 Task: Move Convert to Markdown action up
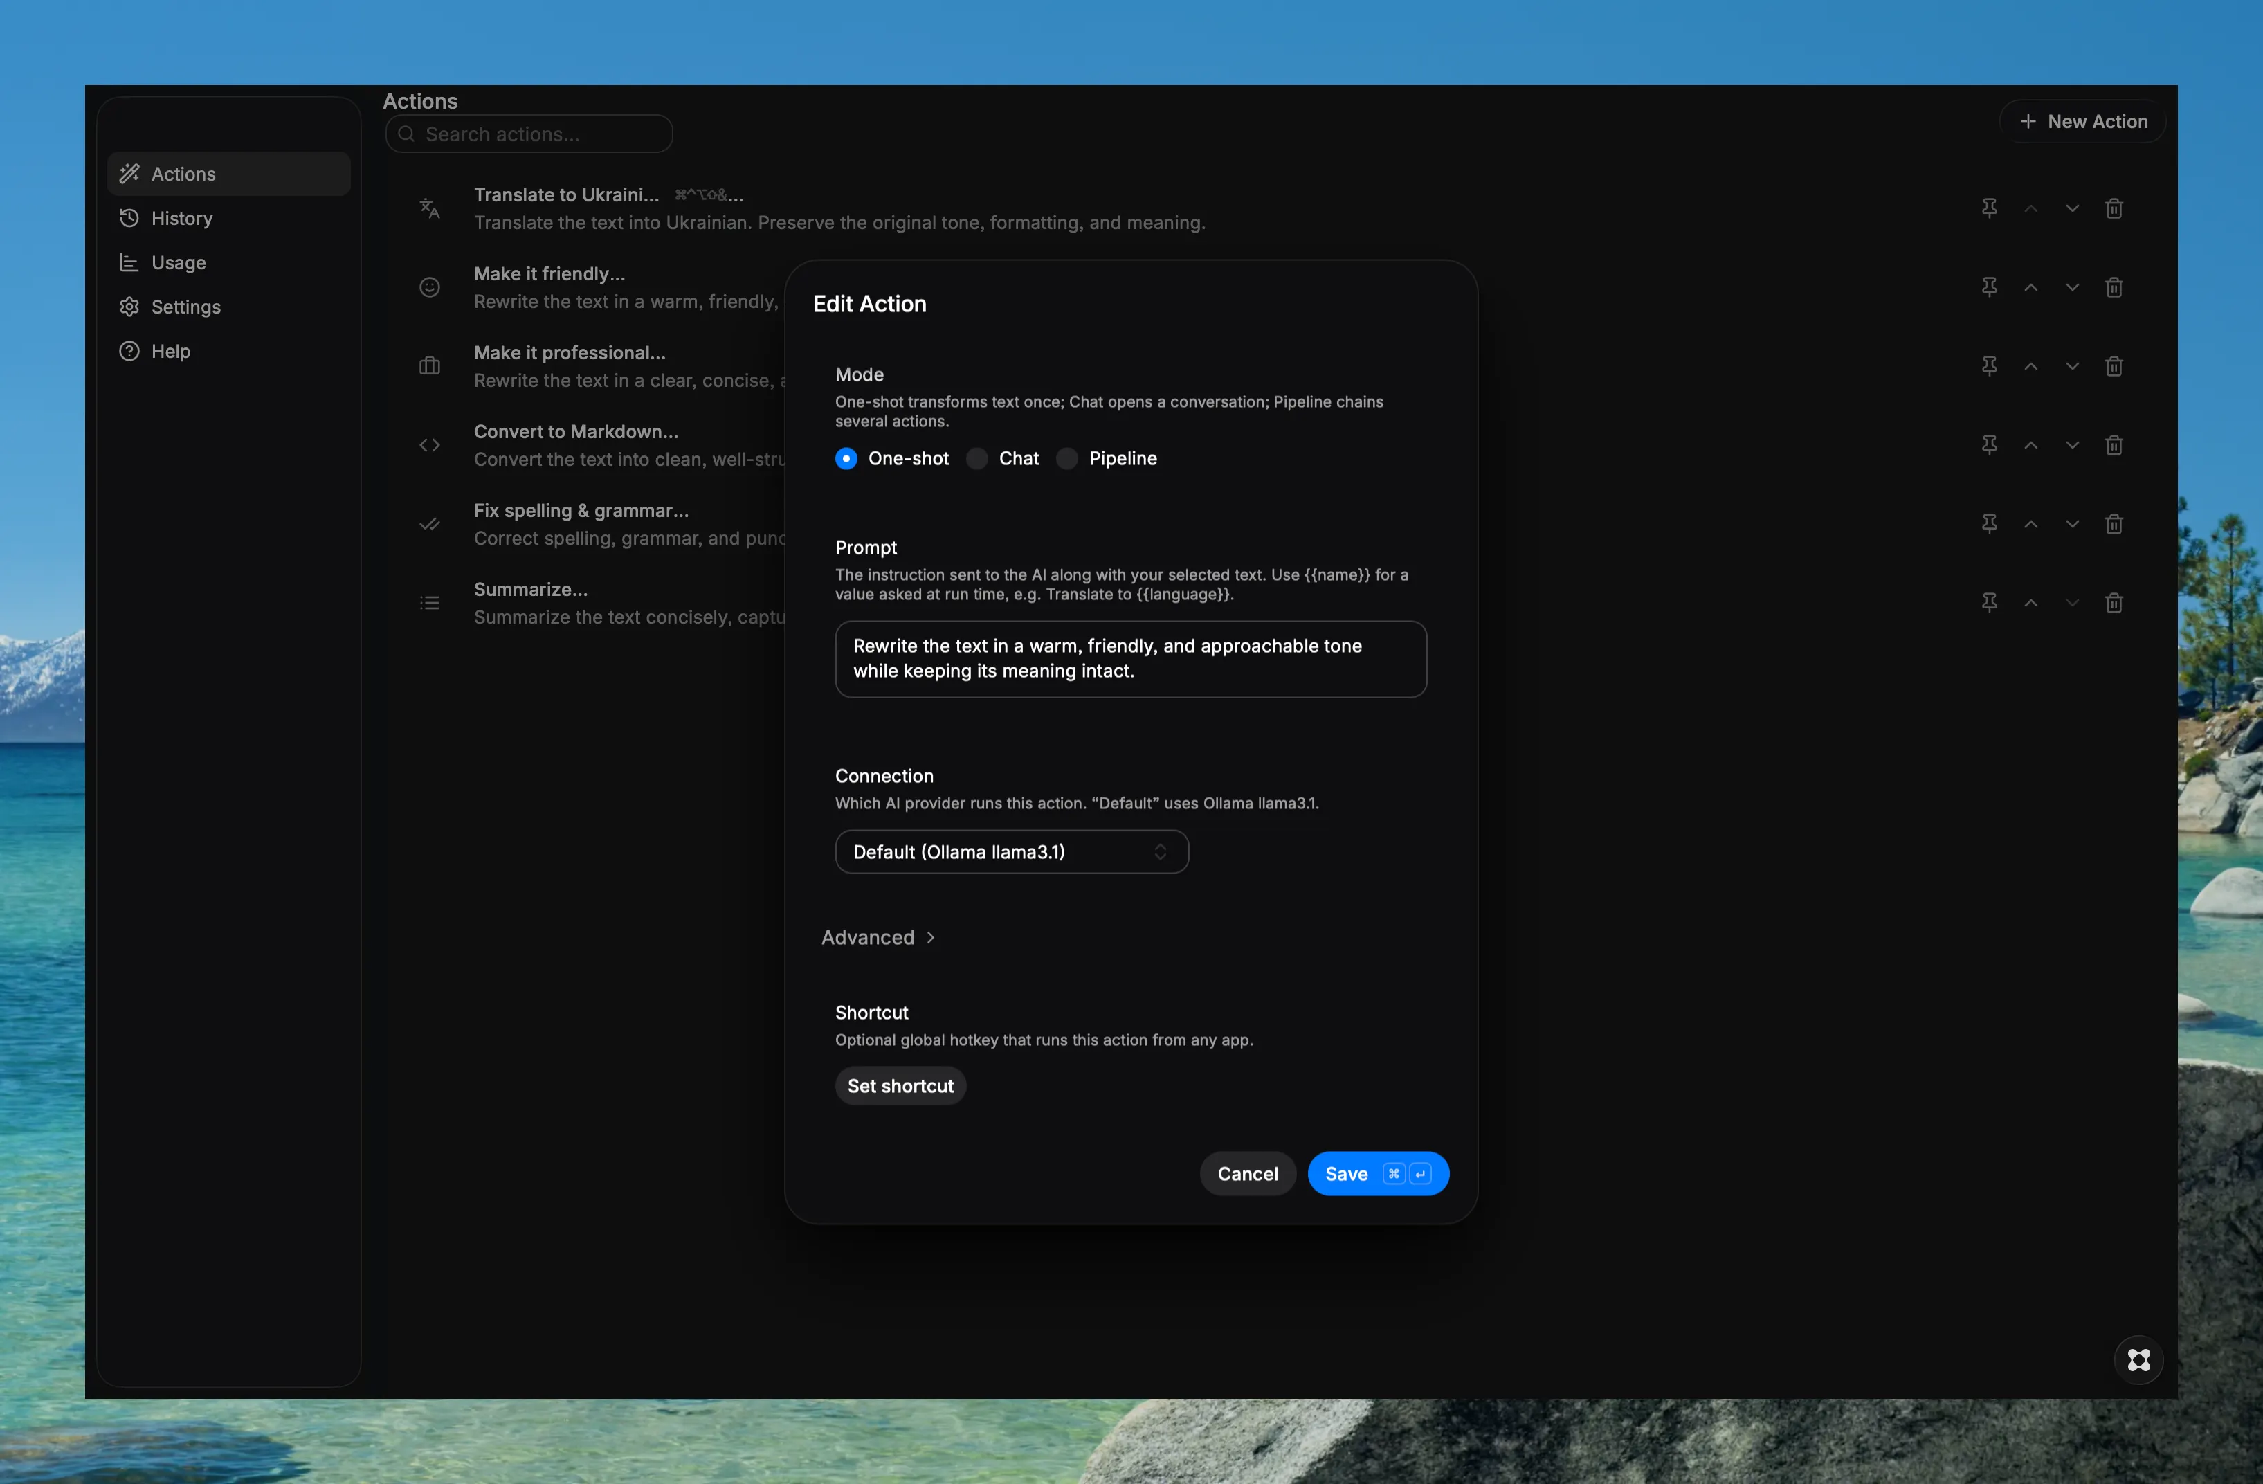[x=2031, y=445]
